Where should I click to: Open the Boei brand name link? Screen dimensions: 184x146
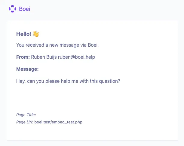(x=24, y=9)
